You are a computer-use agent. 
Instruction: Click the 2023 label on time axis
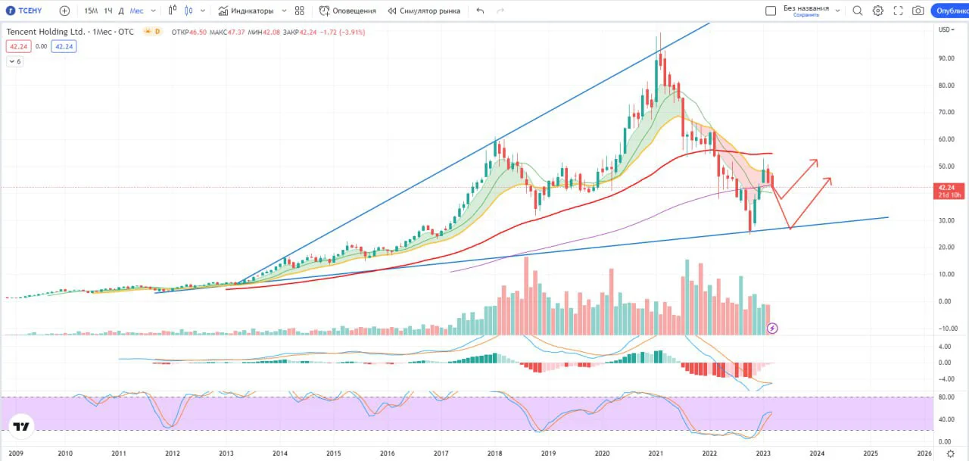click(764, 453)
